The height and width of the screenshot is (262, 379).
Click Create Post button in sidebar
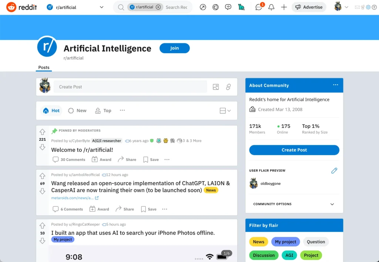(x=294, y=150)
